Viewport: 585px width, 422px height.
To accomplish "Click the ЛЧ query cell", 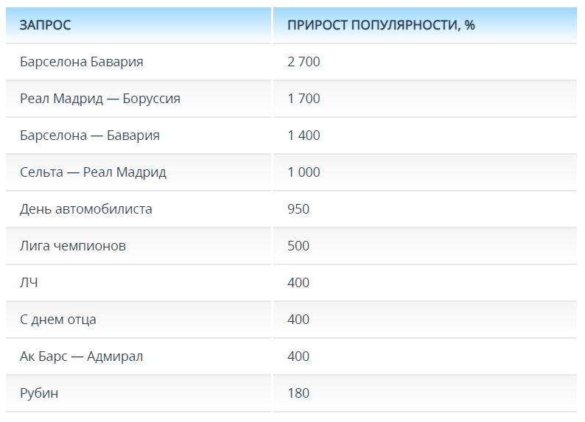I will tap(29, 283).
